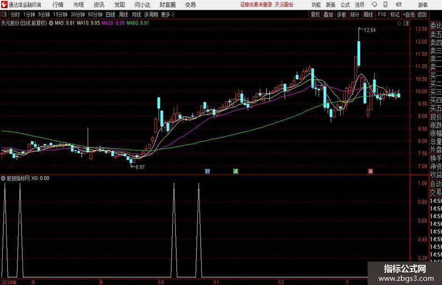The height and width of the screenshot is (285, 442).
Task: Switch to 30分钟 period tab
Action: pos(78,15)
